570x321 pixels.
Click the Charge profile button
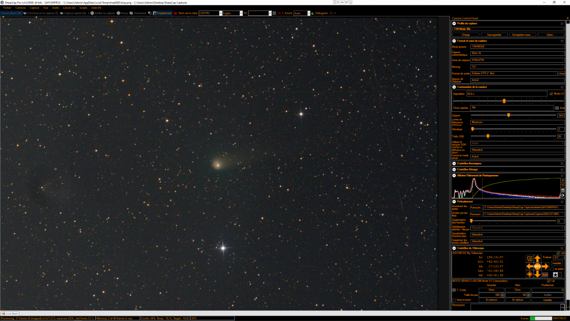pyautogui.click(x=466, y=35)
